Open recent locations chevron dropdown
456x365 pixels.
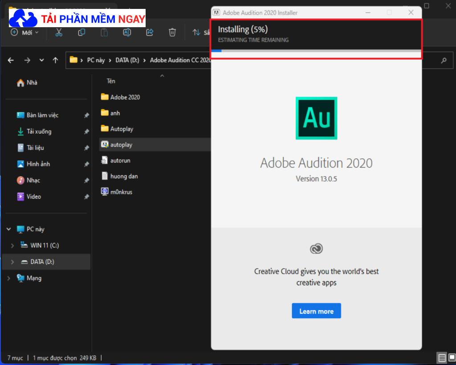[x=41, y=60]
